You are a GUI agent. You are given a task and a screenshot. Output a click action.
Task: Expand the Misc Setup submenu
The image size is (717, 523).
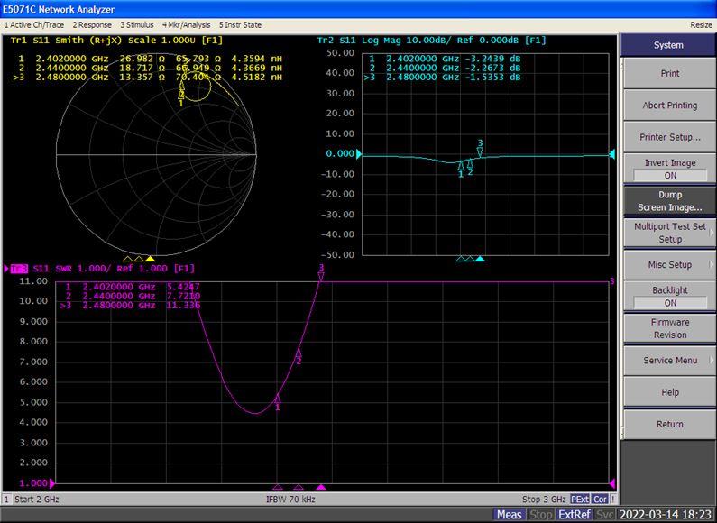tap(670, 265)
